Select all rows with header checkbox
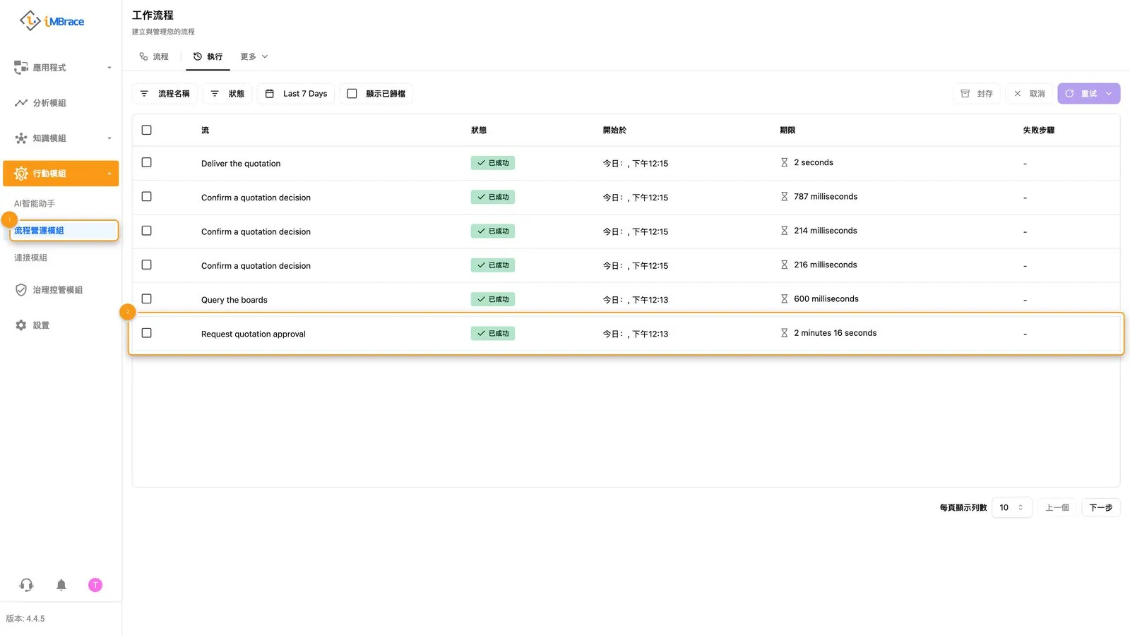 146,130
